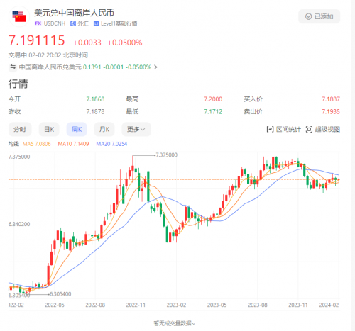This screenshot has width=355, height=331.
Task: Click the USDCNH ticker symbol
Action: 55,23
